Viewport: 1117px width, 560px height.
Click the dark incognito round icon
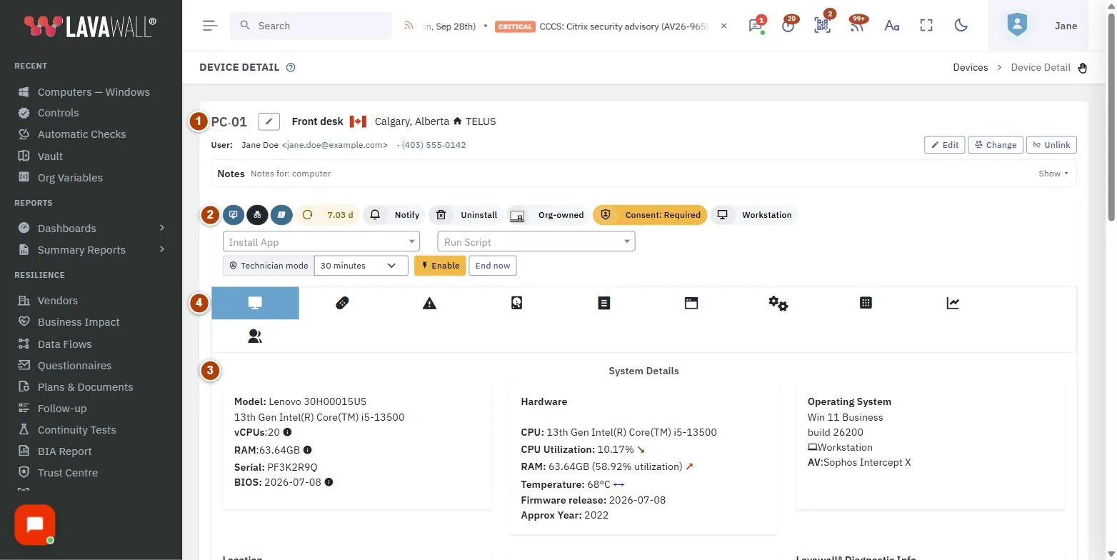point(257,215)
